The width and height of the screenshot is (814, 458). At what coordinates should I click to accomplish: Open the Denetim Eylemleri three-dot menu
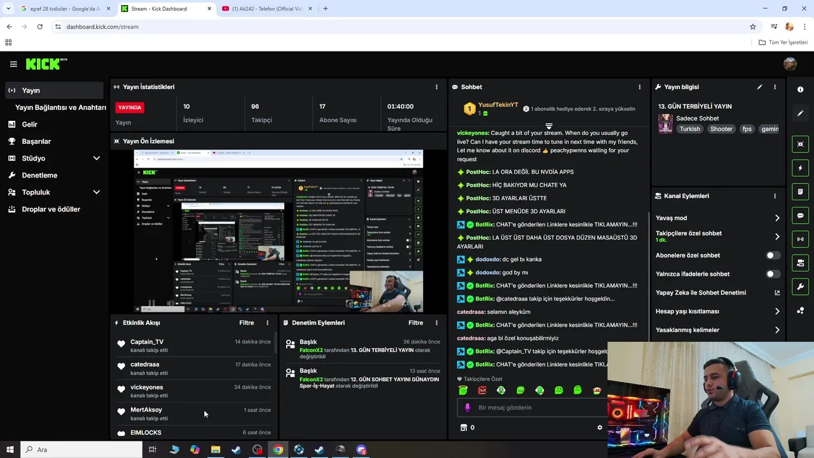coord(436,323)
